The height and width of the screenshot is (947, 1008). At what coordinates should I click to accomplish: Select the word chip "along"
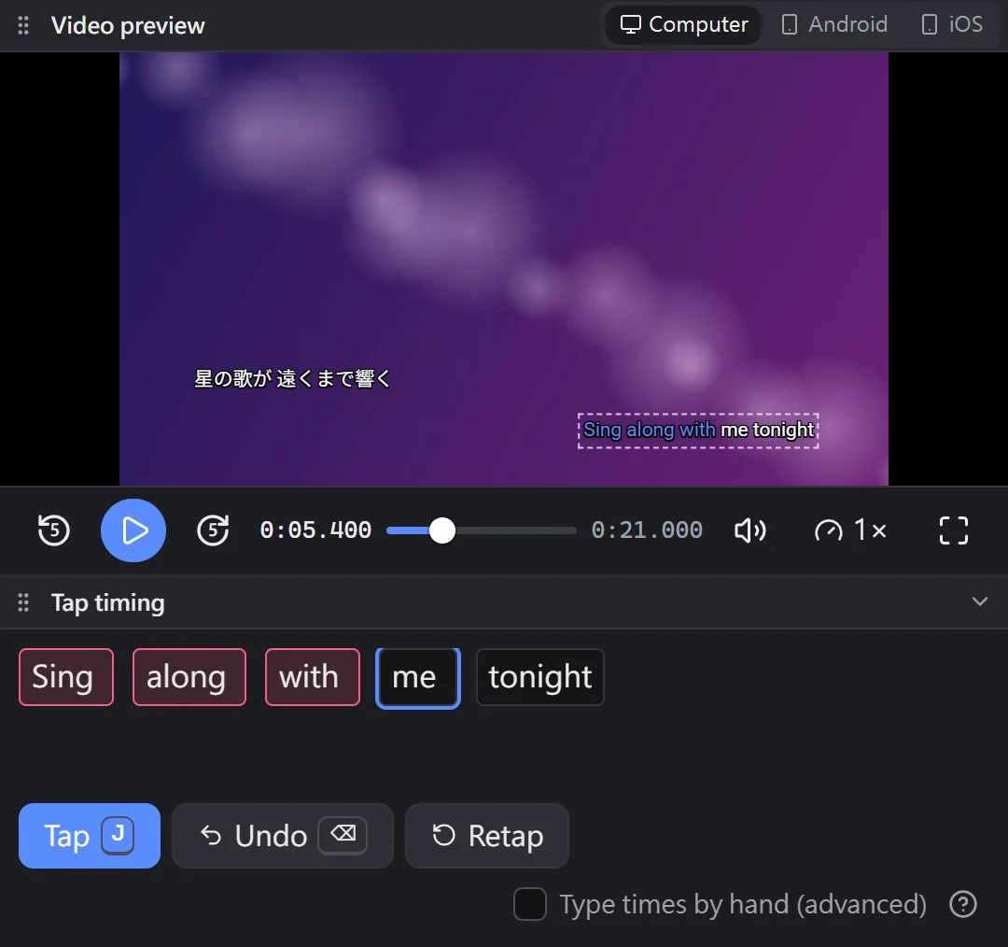[189, 677]
